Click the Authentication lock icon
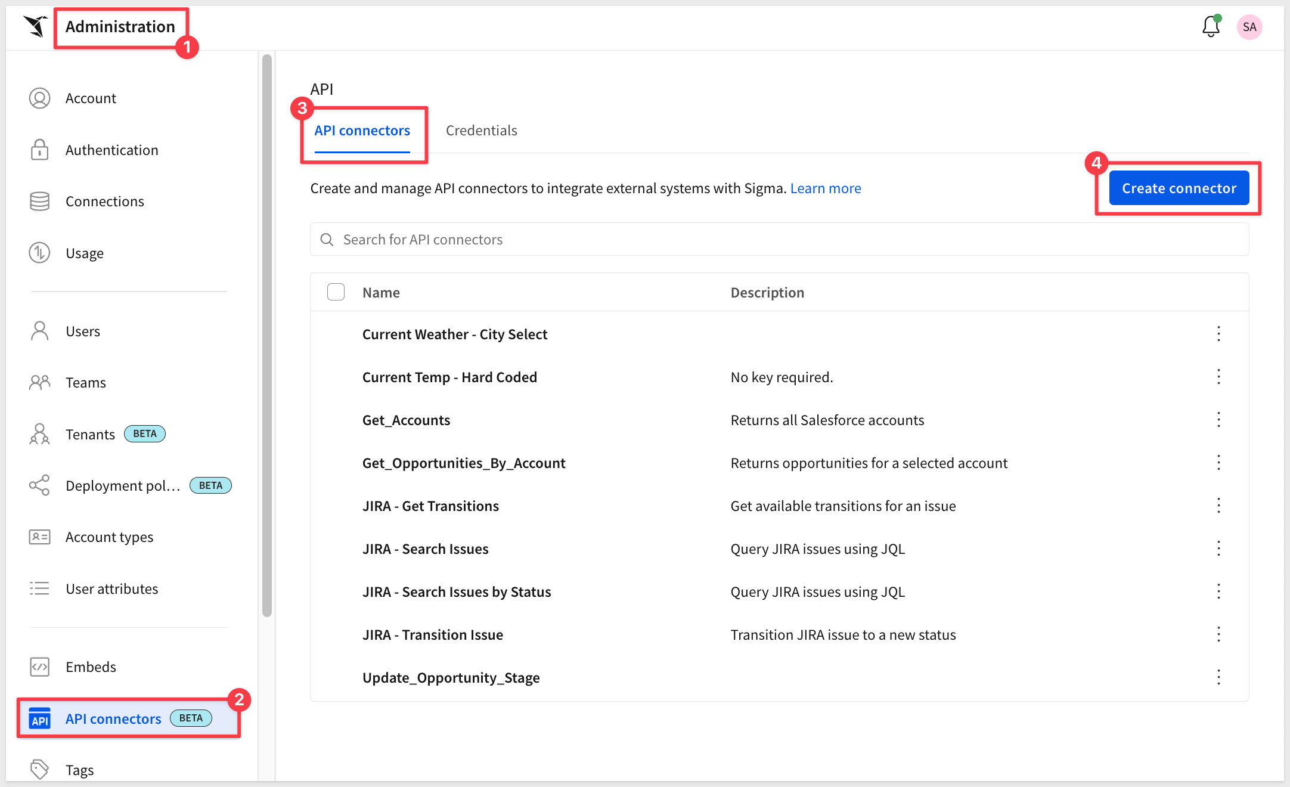This screenshot has width=1290, height=787. (x=39, y=150)
